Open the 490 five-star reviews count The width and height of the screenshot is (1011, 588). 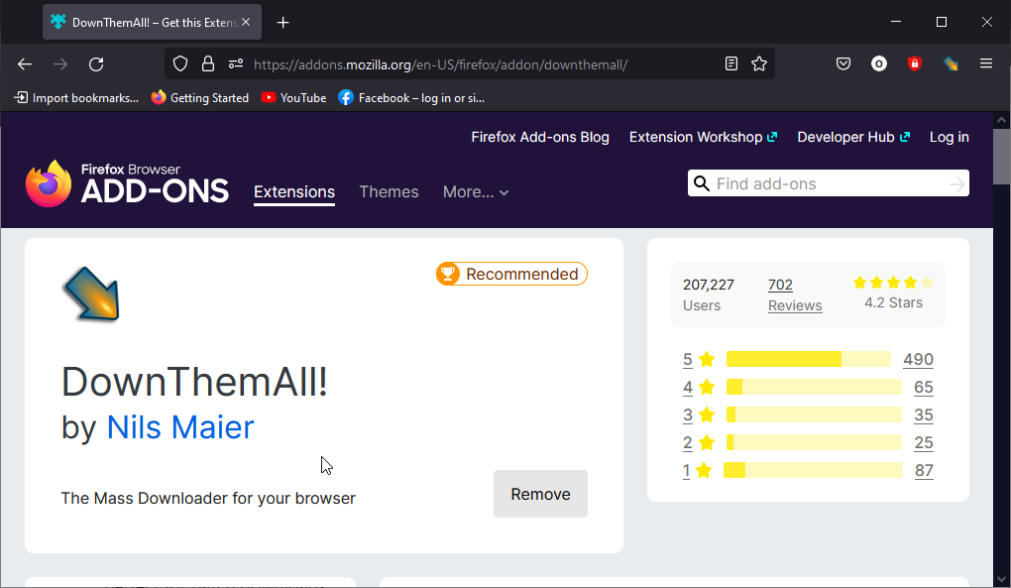918,359
